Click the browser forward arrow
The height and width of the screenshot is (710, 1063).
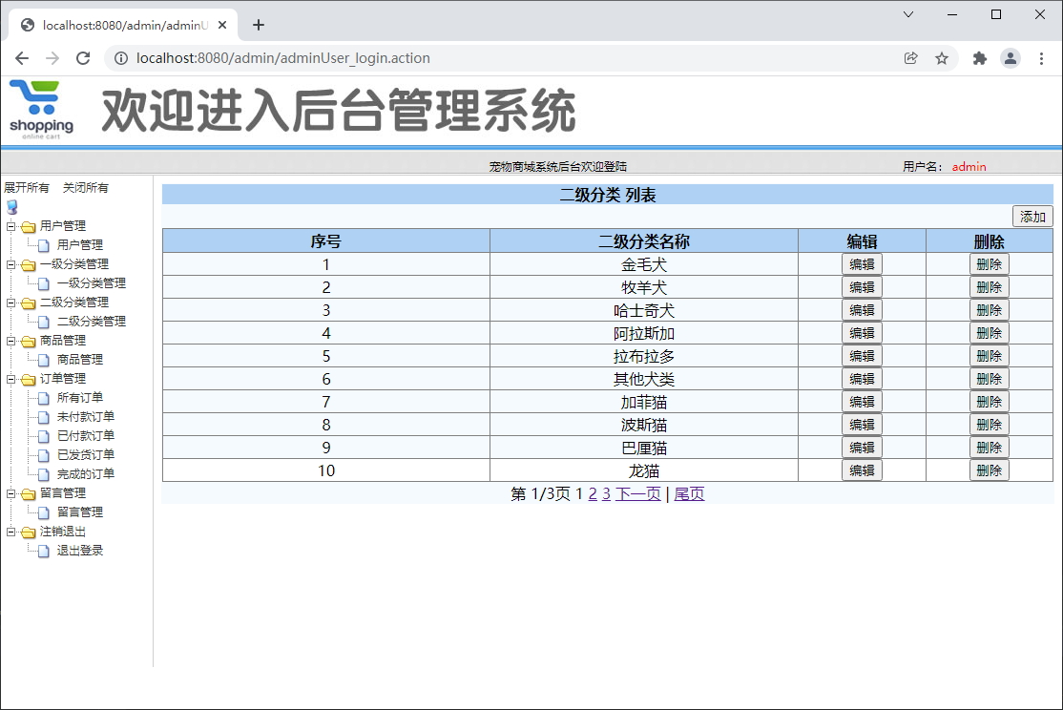52,58
